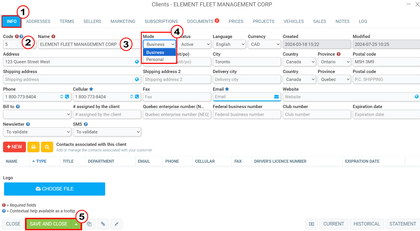Click the red badge on the DOCUMENTS tab
Image resolution: width=420 pixels, height=231 pixels.
click(217, 20)
